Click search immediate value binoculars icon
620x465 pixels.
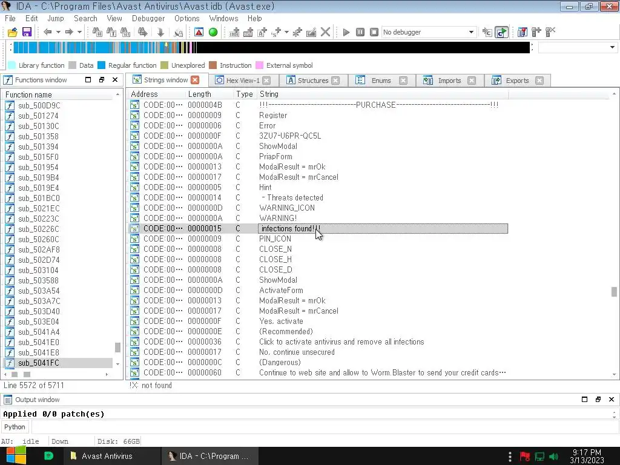97,32
